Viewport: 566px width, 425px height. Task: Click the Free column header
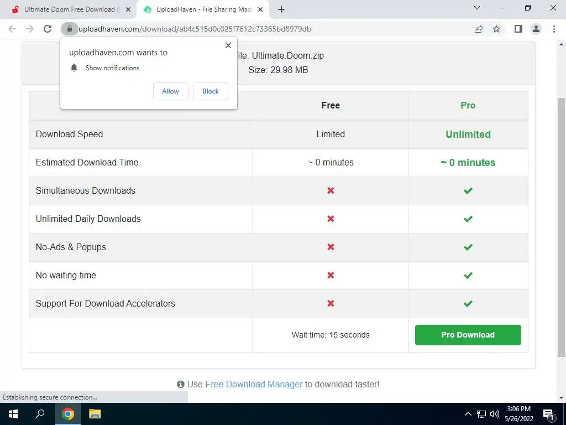[331, 105]
